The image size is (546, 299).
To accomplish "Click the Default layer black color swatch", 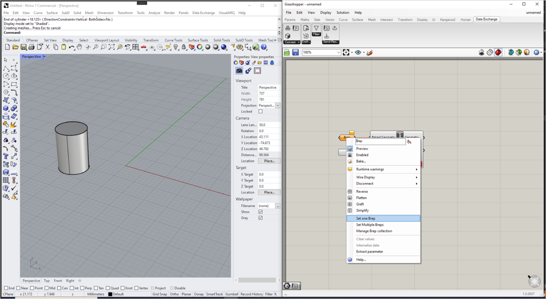I will [x=110, y=294].
